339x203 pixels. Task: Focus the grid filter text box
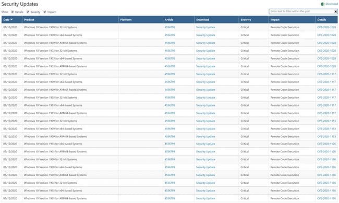(301, 11)
